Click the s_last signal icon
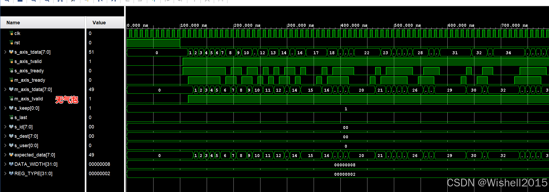549x192 pixels. [x=11, y=117]
